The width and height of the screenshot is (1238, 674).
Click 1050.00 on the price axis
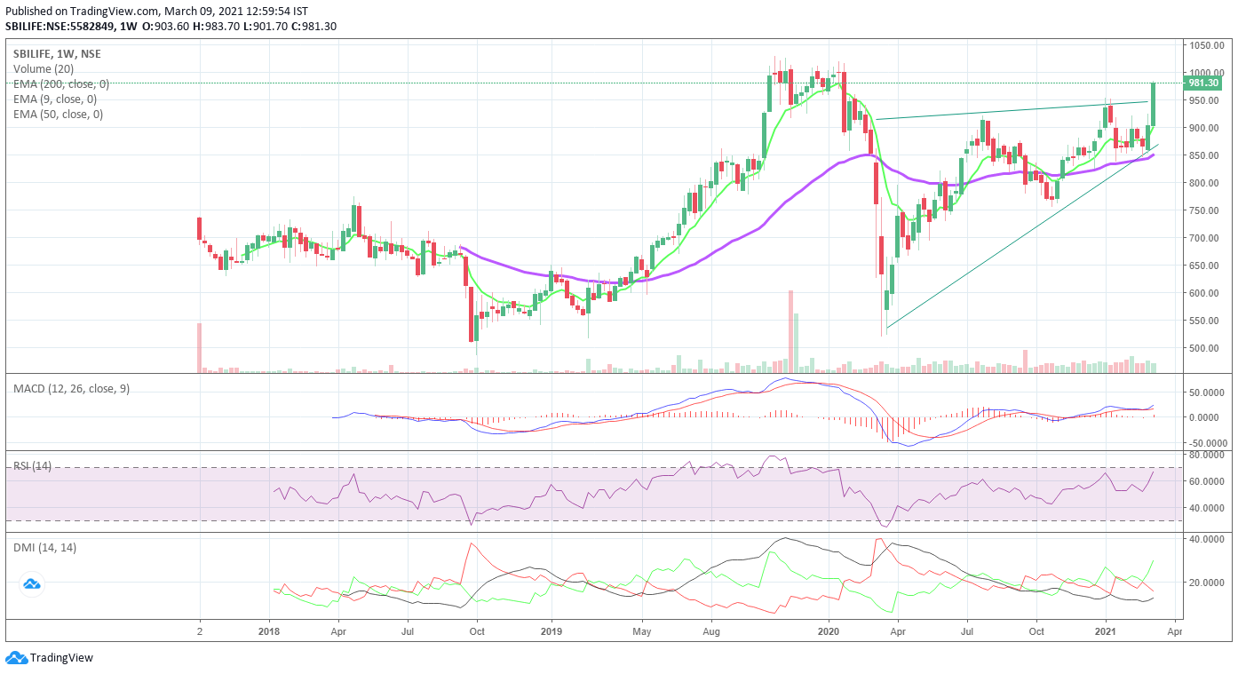pyautogui.click(x=1205, y=45)
